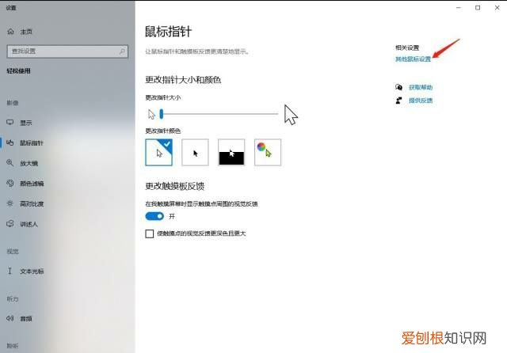
Task: Click the text cursor I-beam icon
Action: pos(10,271)
